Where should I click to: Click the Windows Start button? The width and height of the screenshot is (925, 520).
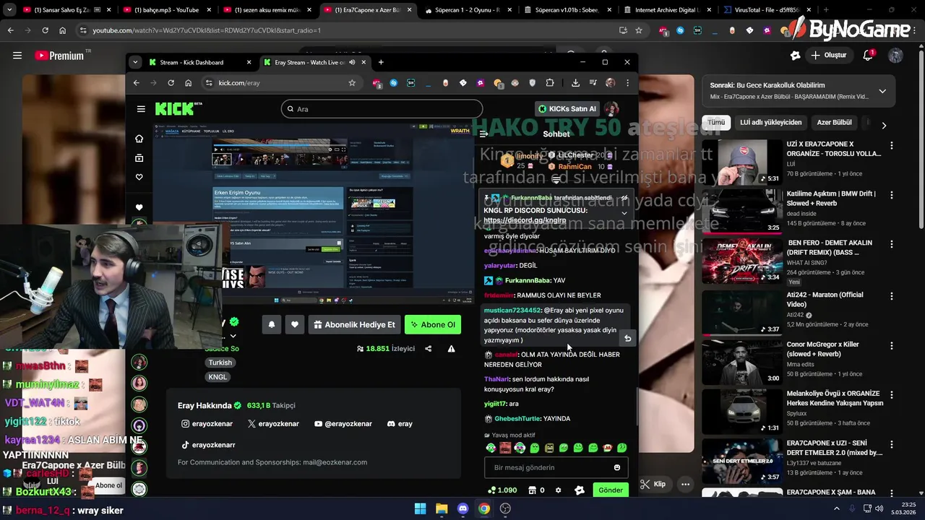(x=420, y=508)
